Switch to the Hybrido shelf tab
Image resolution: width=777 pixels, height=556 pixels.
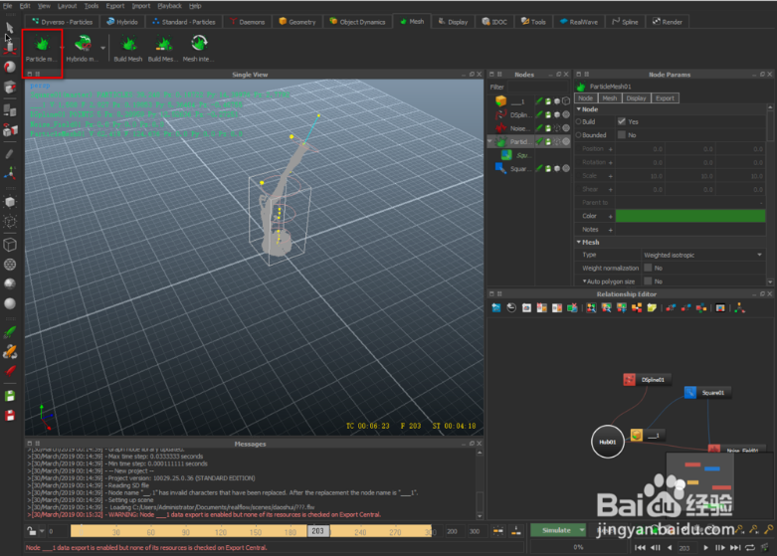122,22
